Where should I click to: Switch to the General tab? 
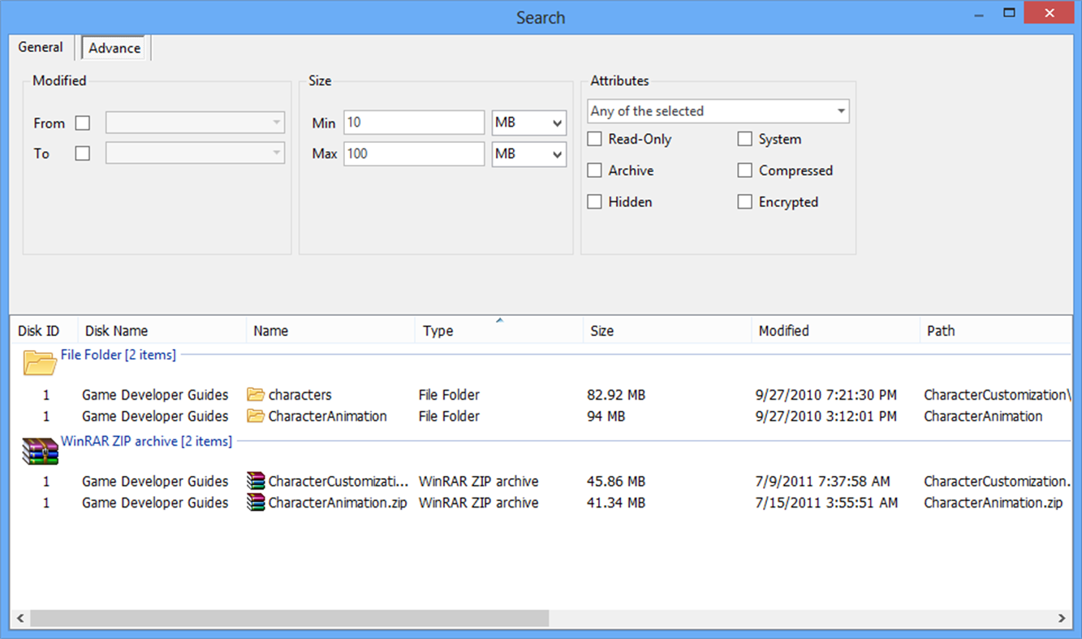coord(41,47)
